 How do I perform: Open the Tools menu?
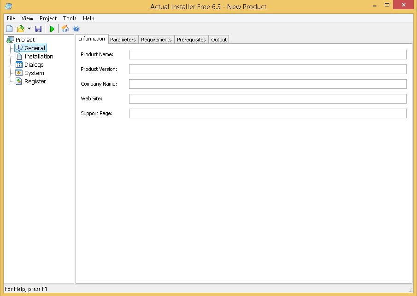coord(69,18)
